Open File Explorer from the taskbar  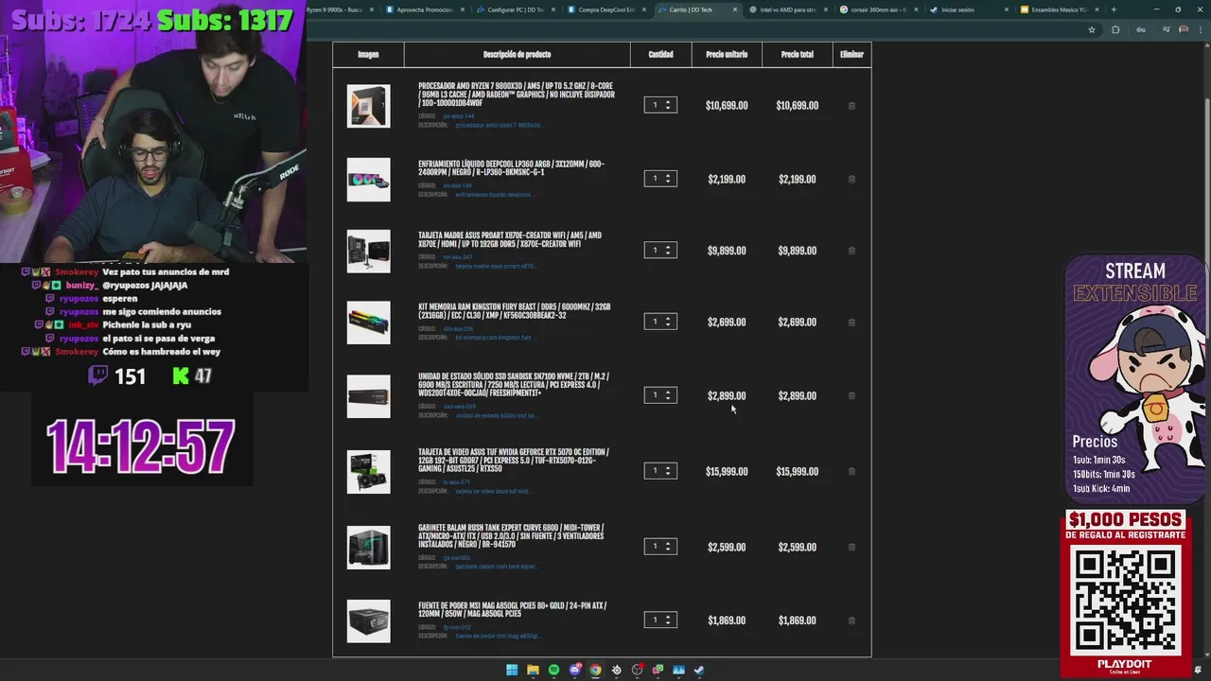533,670
